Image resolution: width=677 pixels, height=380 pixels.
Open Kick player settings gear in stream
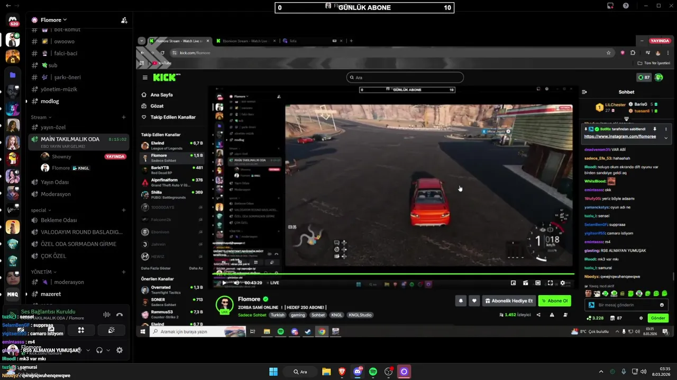point(562,283)
